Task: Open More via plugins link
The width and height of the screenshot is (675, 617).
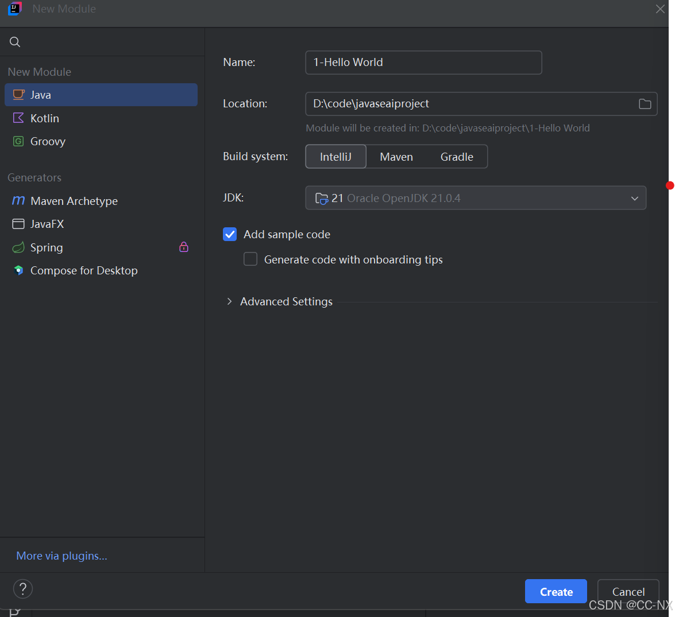Action: coord(61,556)
